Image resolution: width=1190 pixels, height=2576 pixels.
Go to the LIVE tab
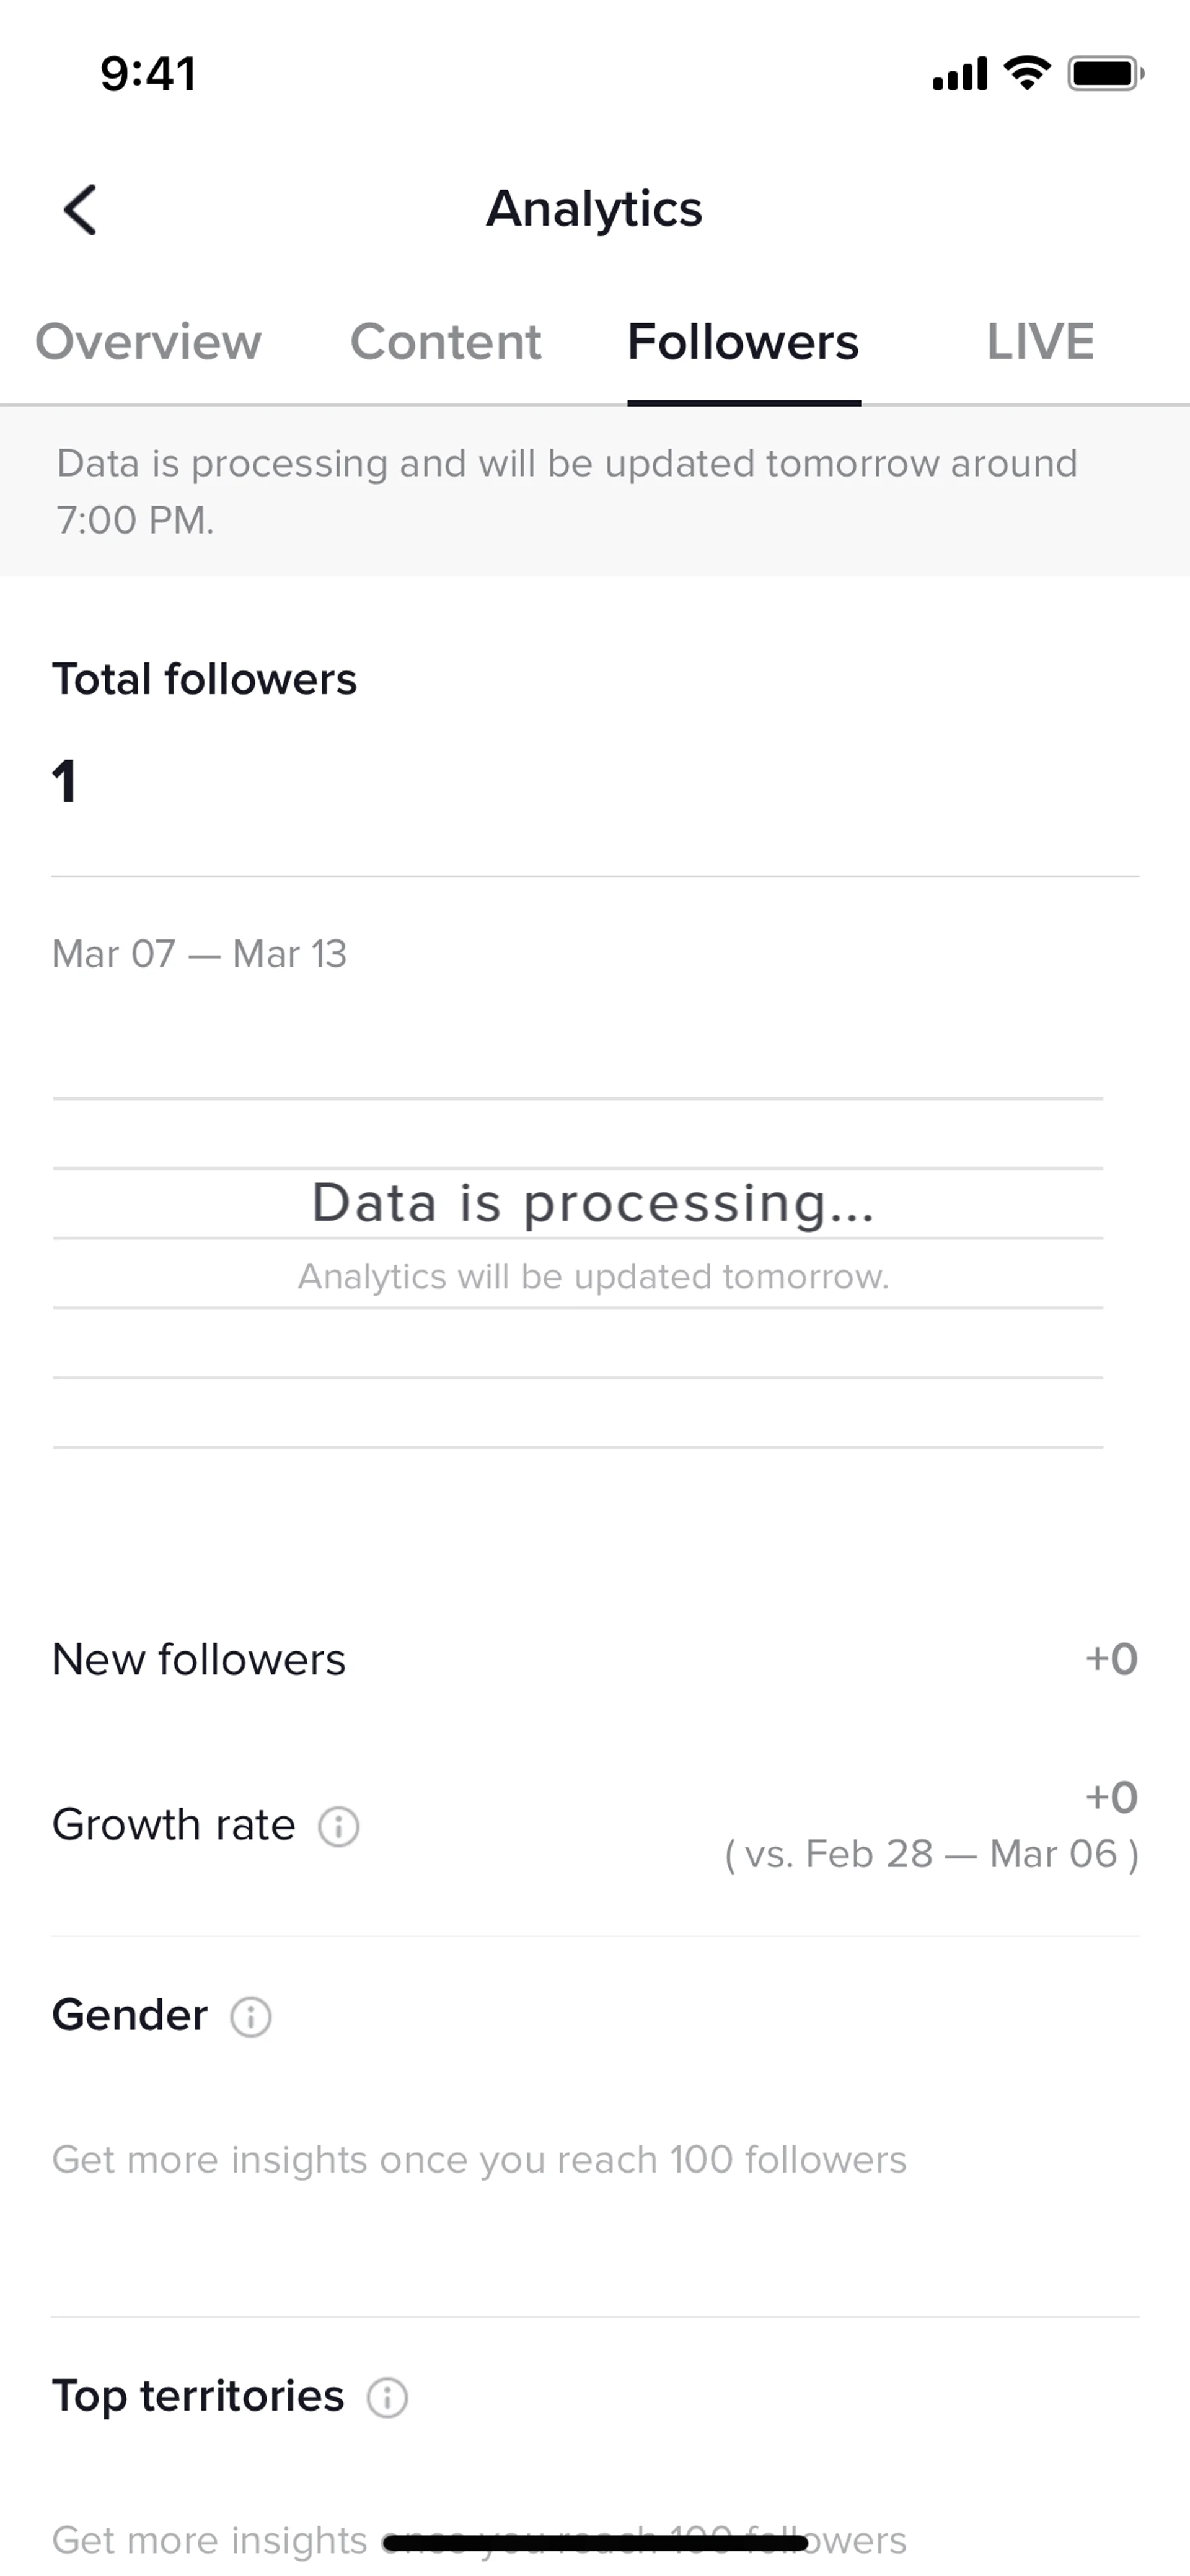1040,342
